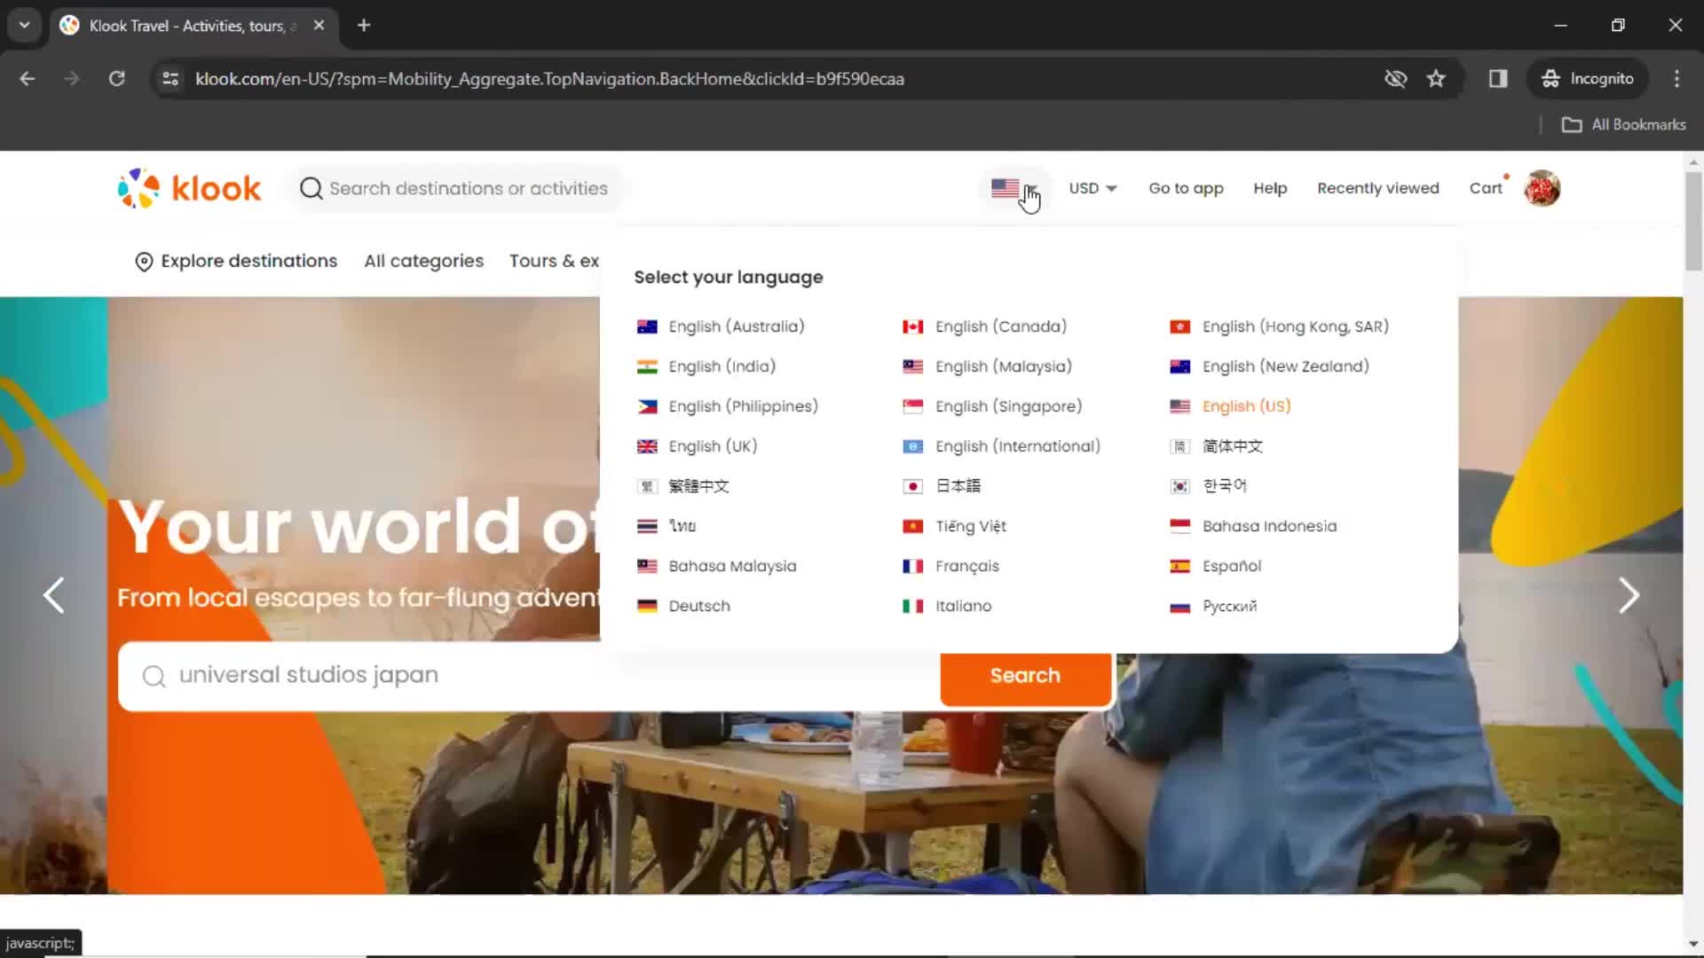Click the orange Search button
This screenshot has height=958, width=1704.
click(1025, 675)
